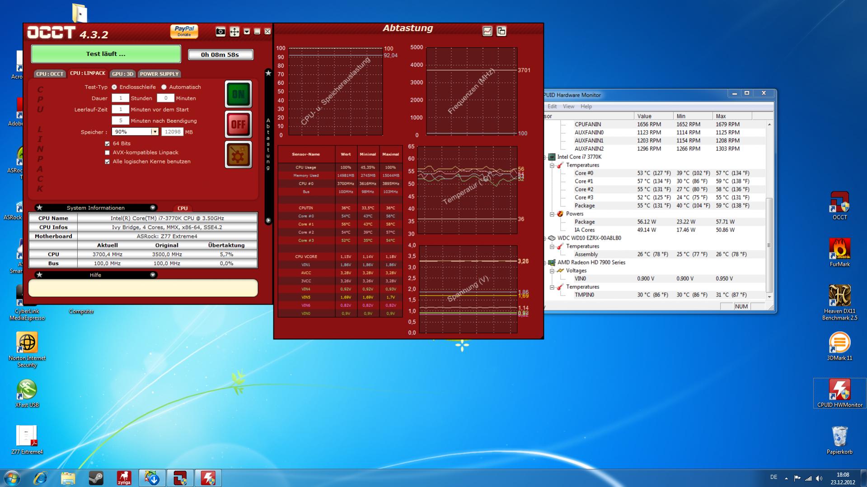
Task: Select the AMD Radeon HD 7900 Series item
Action: click(x=591, y=262)
